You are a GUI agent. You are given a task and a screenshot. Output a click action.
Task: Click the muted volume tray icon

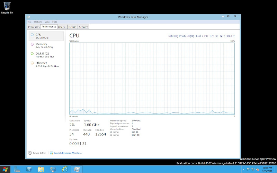(258, 169)
